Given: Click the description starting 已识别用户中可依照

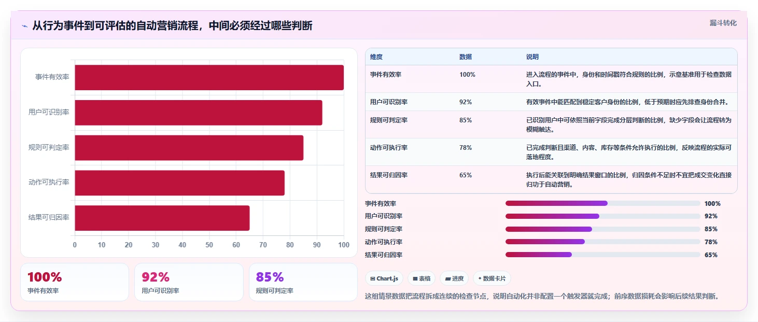Looking at the screenshot, I should point(629,124).
